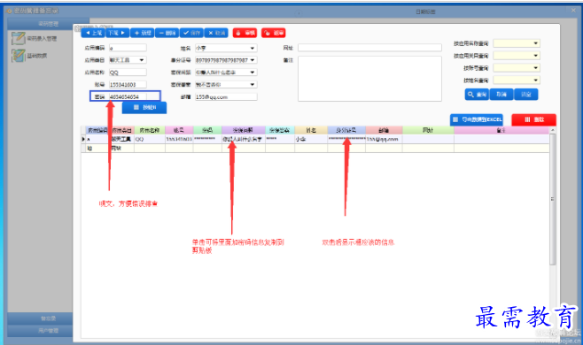Click the red 退审 unlock button
This screenshot has width=583, height=345.
(273, 33)
